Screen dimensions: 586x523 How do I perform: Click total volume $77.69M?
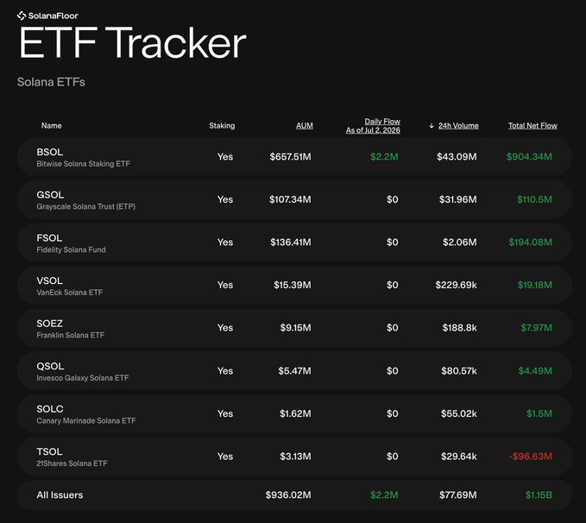point(457,495)
